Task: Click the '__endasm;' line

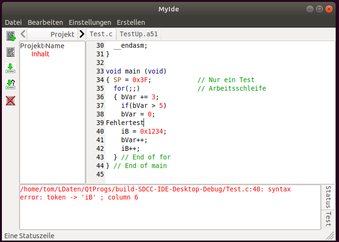Action: click(130, 45)
